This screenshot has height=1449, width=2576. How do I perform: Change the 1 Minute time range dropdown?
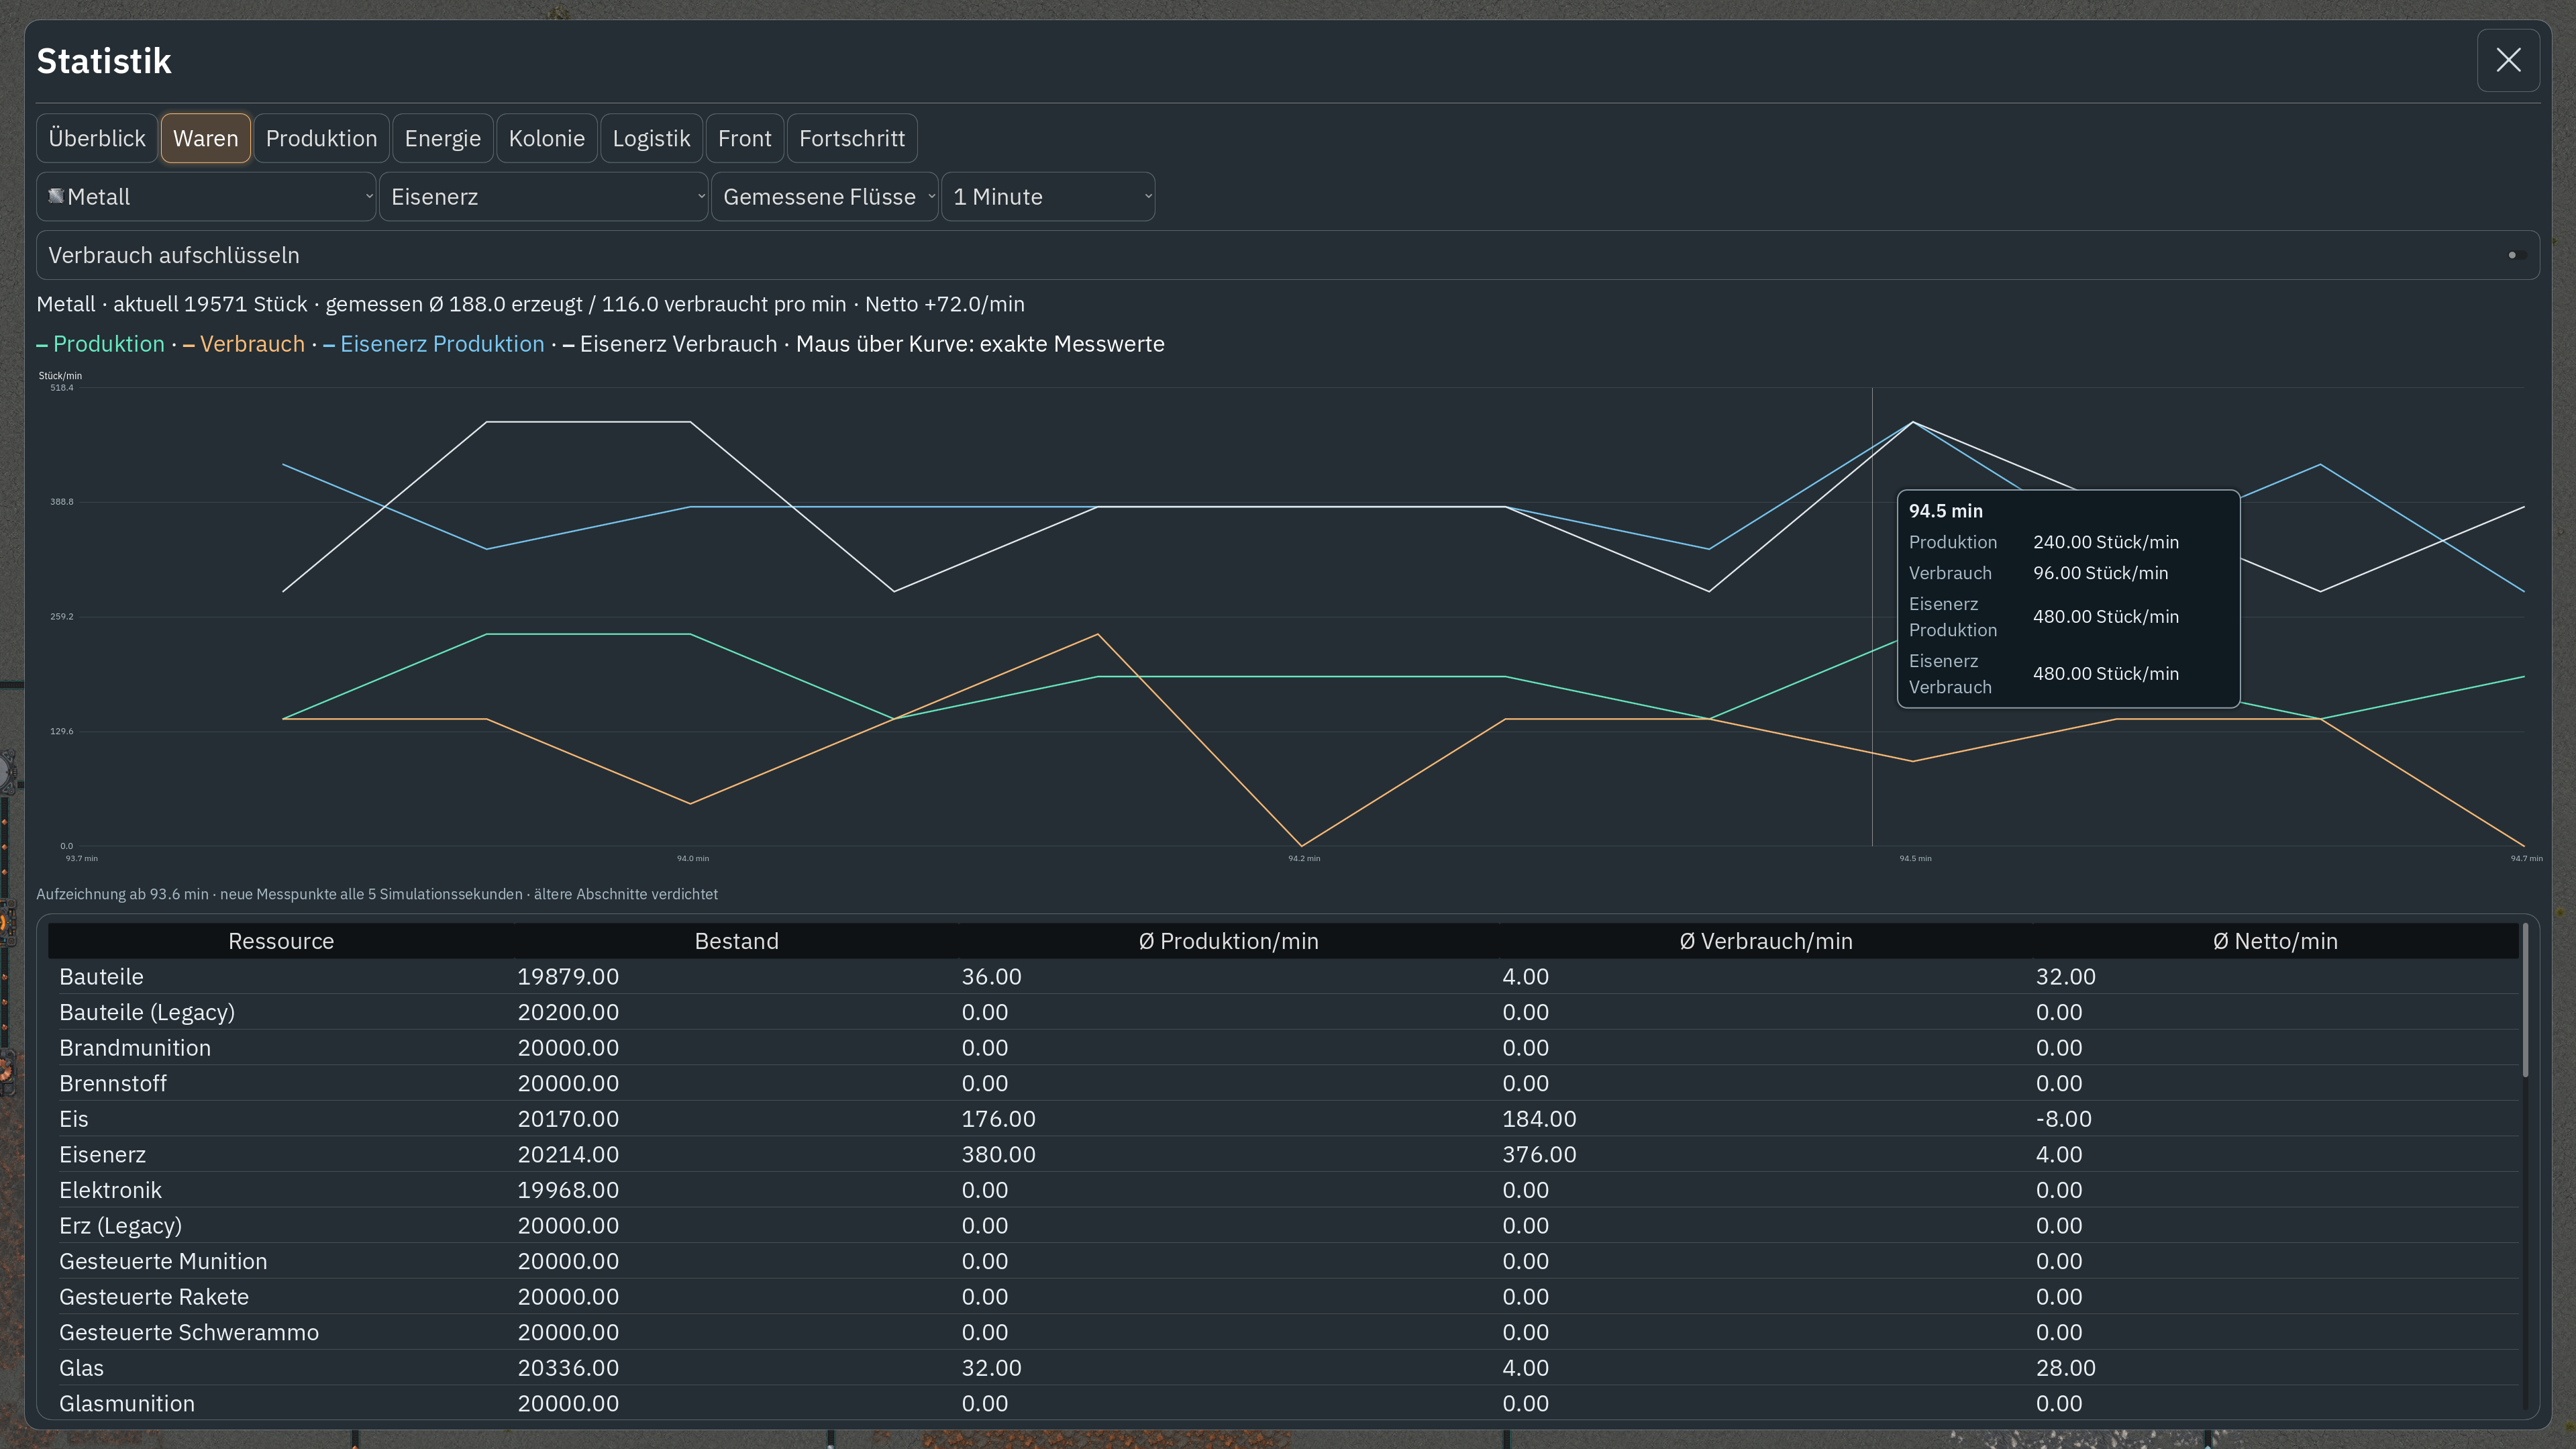click(1048, 197)
